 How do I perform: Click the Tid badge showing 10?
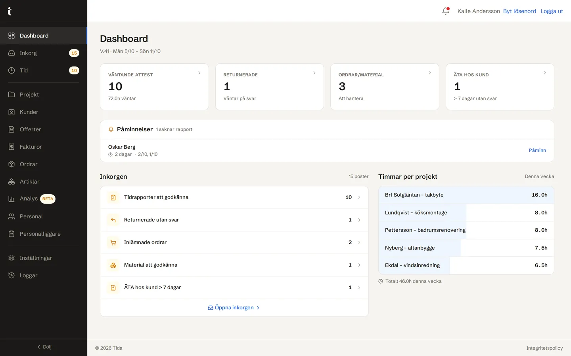pyautogui.click(x=74, y=70)
